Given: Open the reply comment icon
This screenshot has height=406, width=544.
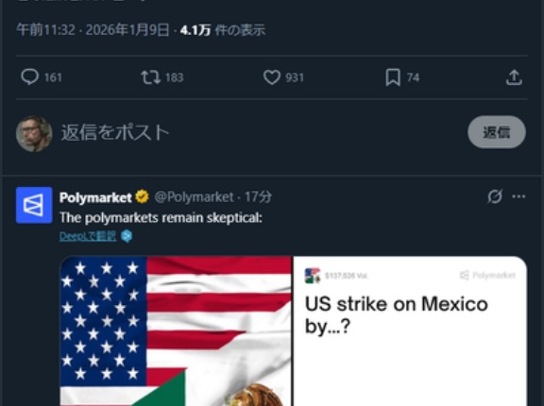Looking at the screenshot, I should click(30, 77).
